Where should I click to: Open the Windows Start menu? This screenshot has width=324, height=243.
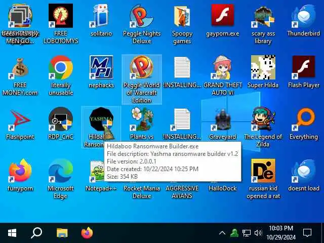pos(12,233)
